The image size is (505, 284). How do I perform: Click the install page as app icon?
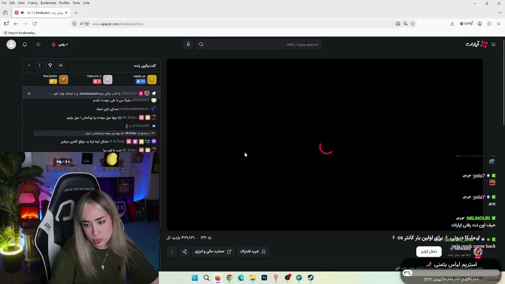tap(398, 24)
